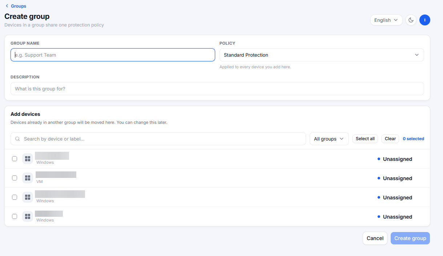This screenshot has height=256, width=443.
Task: Click Unassigned status in the VM row
Action: (x=395, y=178)
